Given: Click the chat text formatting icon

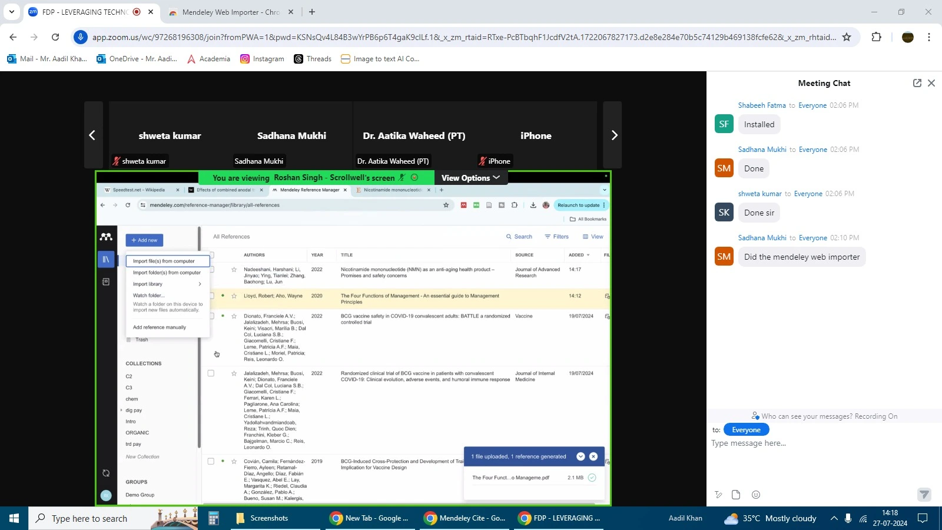Looking at the screenshot, I should (718, 495).
